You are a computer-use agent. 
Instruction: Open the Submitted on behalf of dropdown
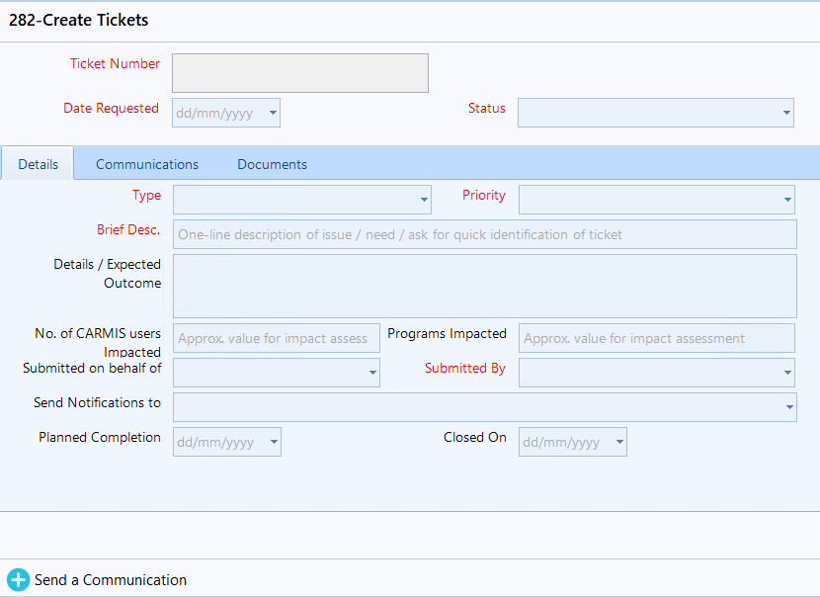(372, 373)
